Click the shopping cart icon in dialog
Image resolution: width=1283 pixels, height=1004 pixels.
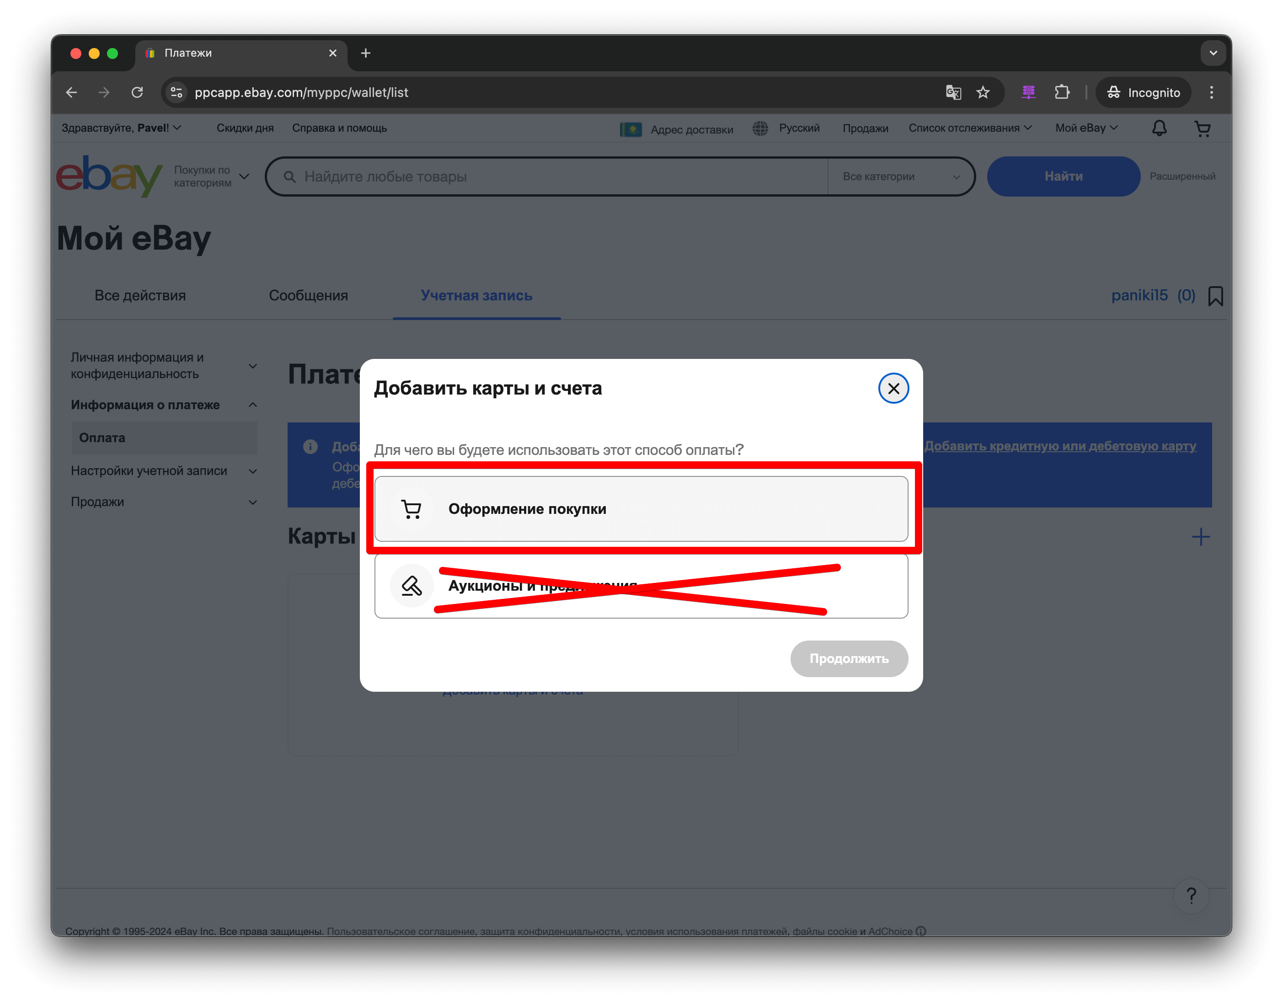[412, 509]
